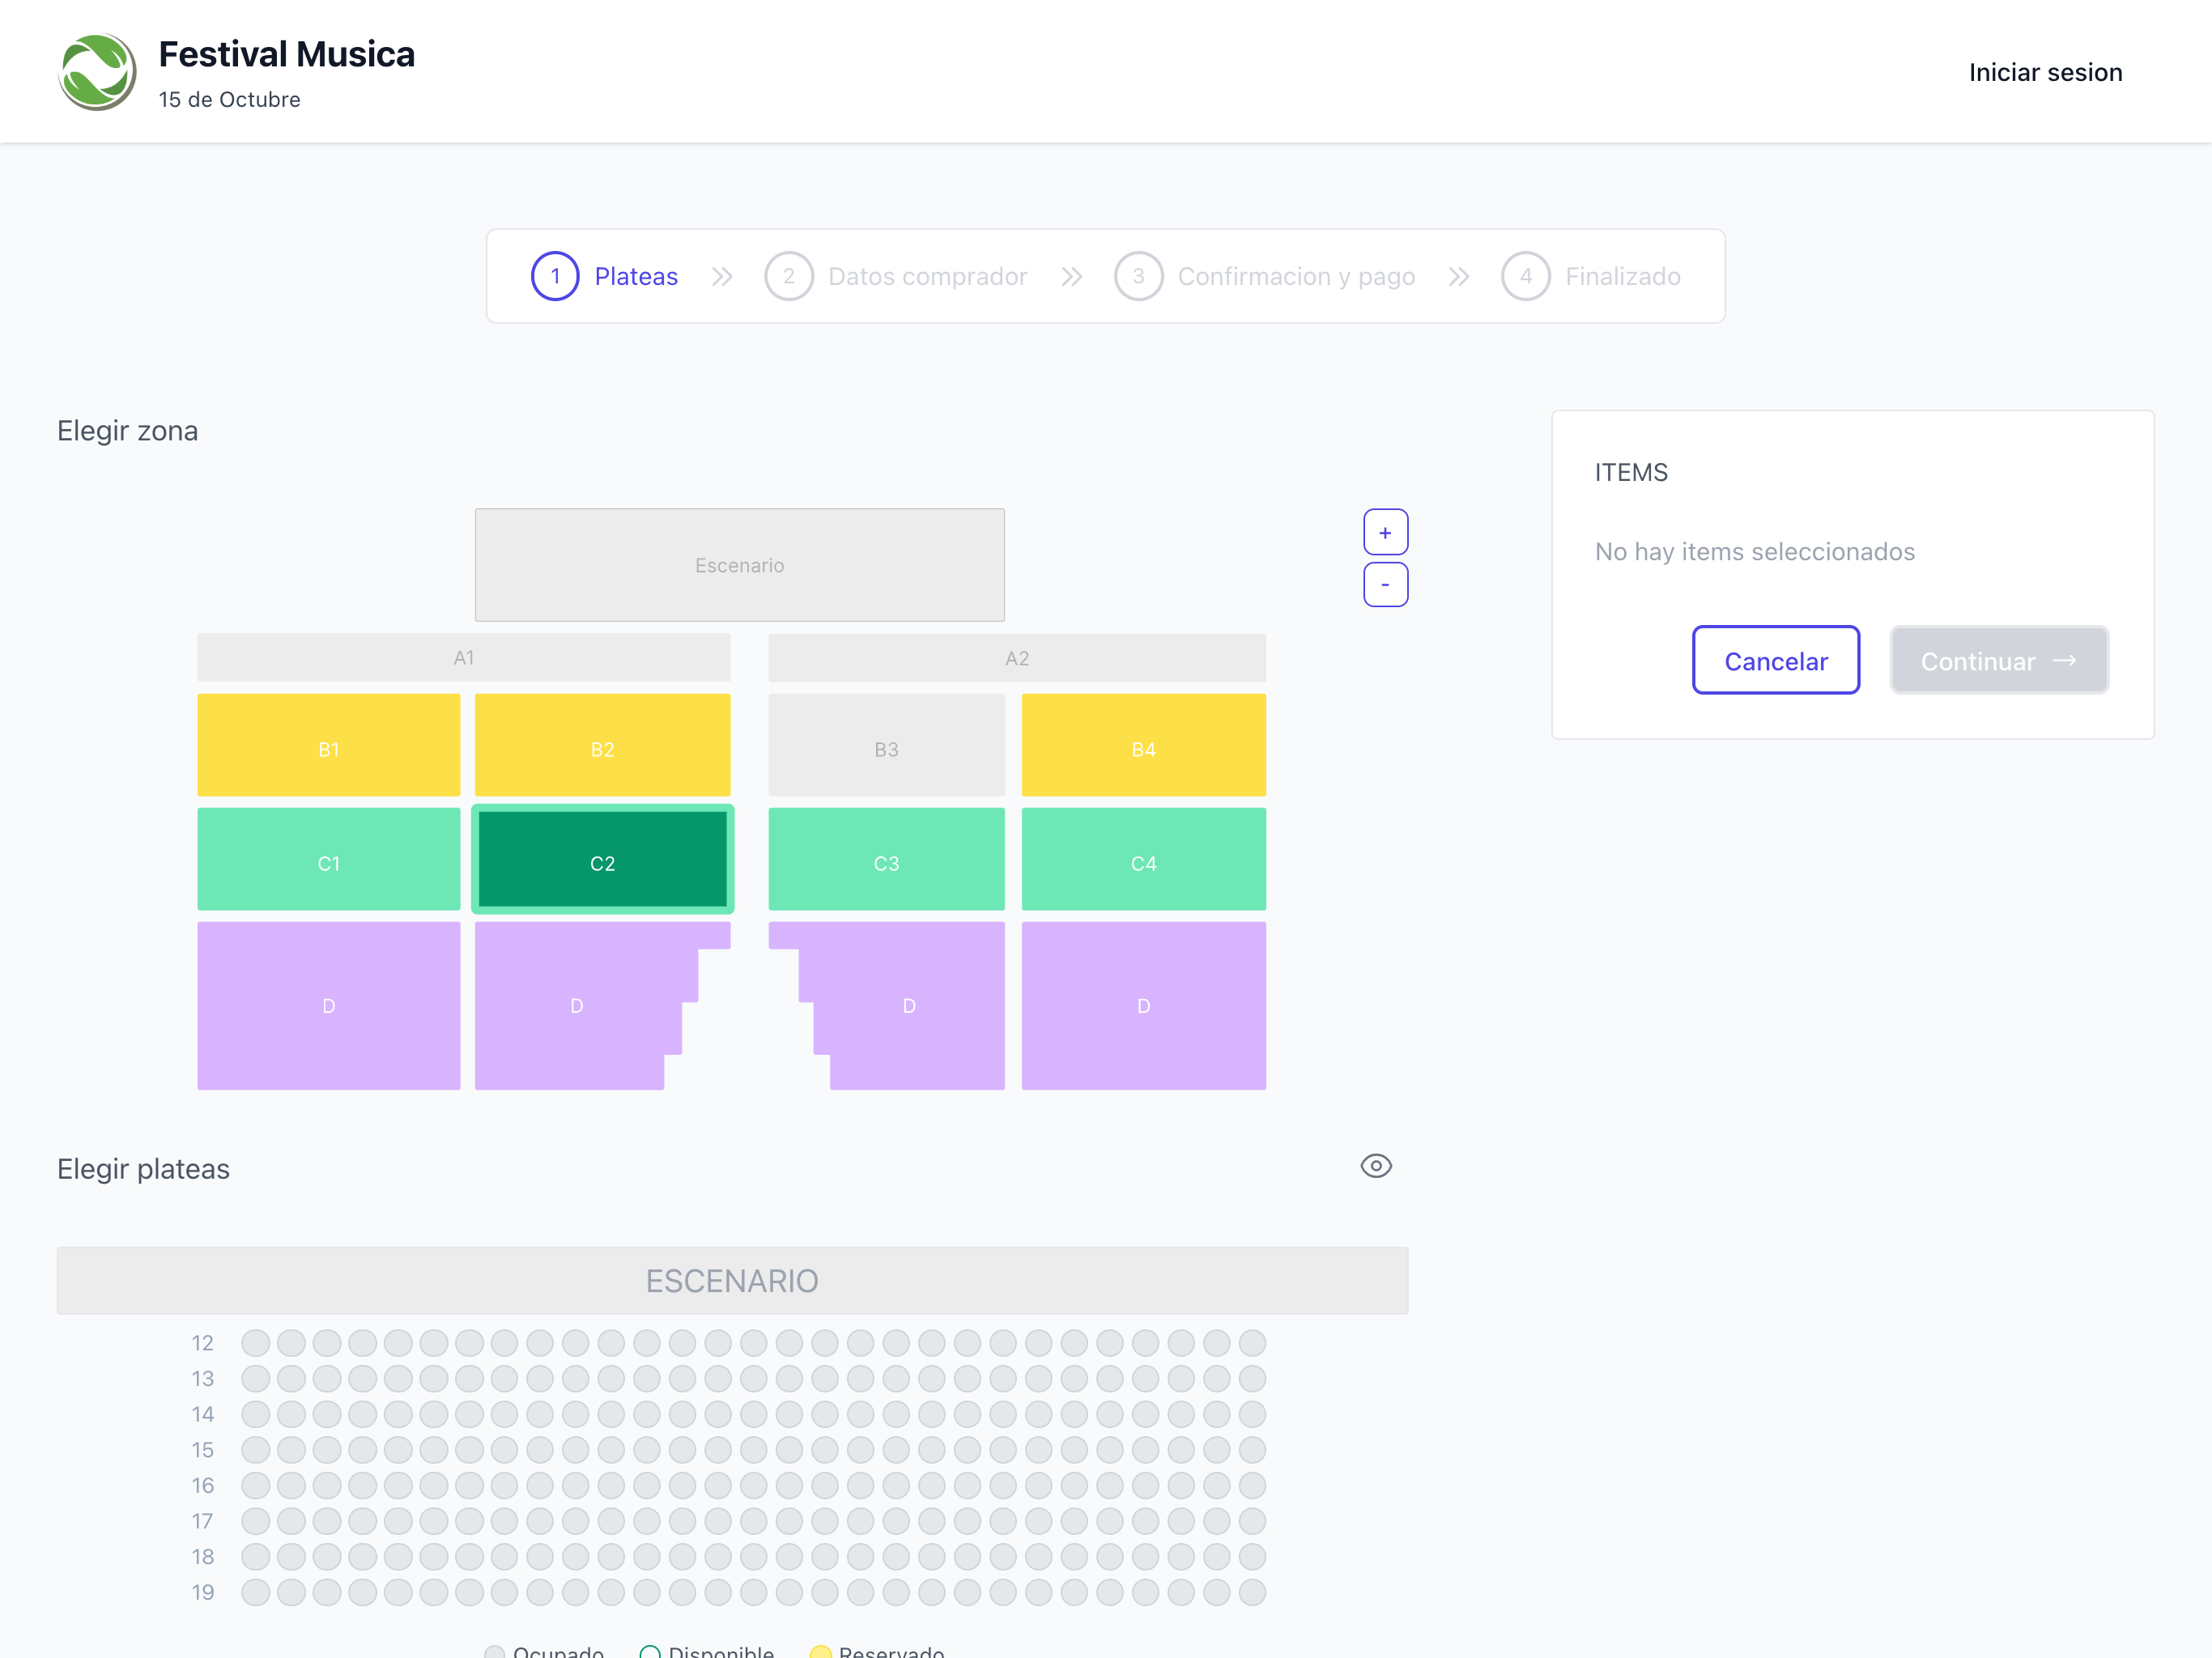Select grey zone A2
This screenshot has width=2212, height=1658.
pos(1016,657)
